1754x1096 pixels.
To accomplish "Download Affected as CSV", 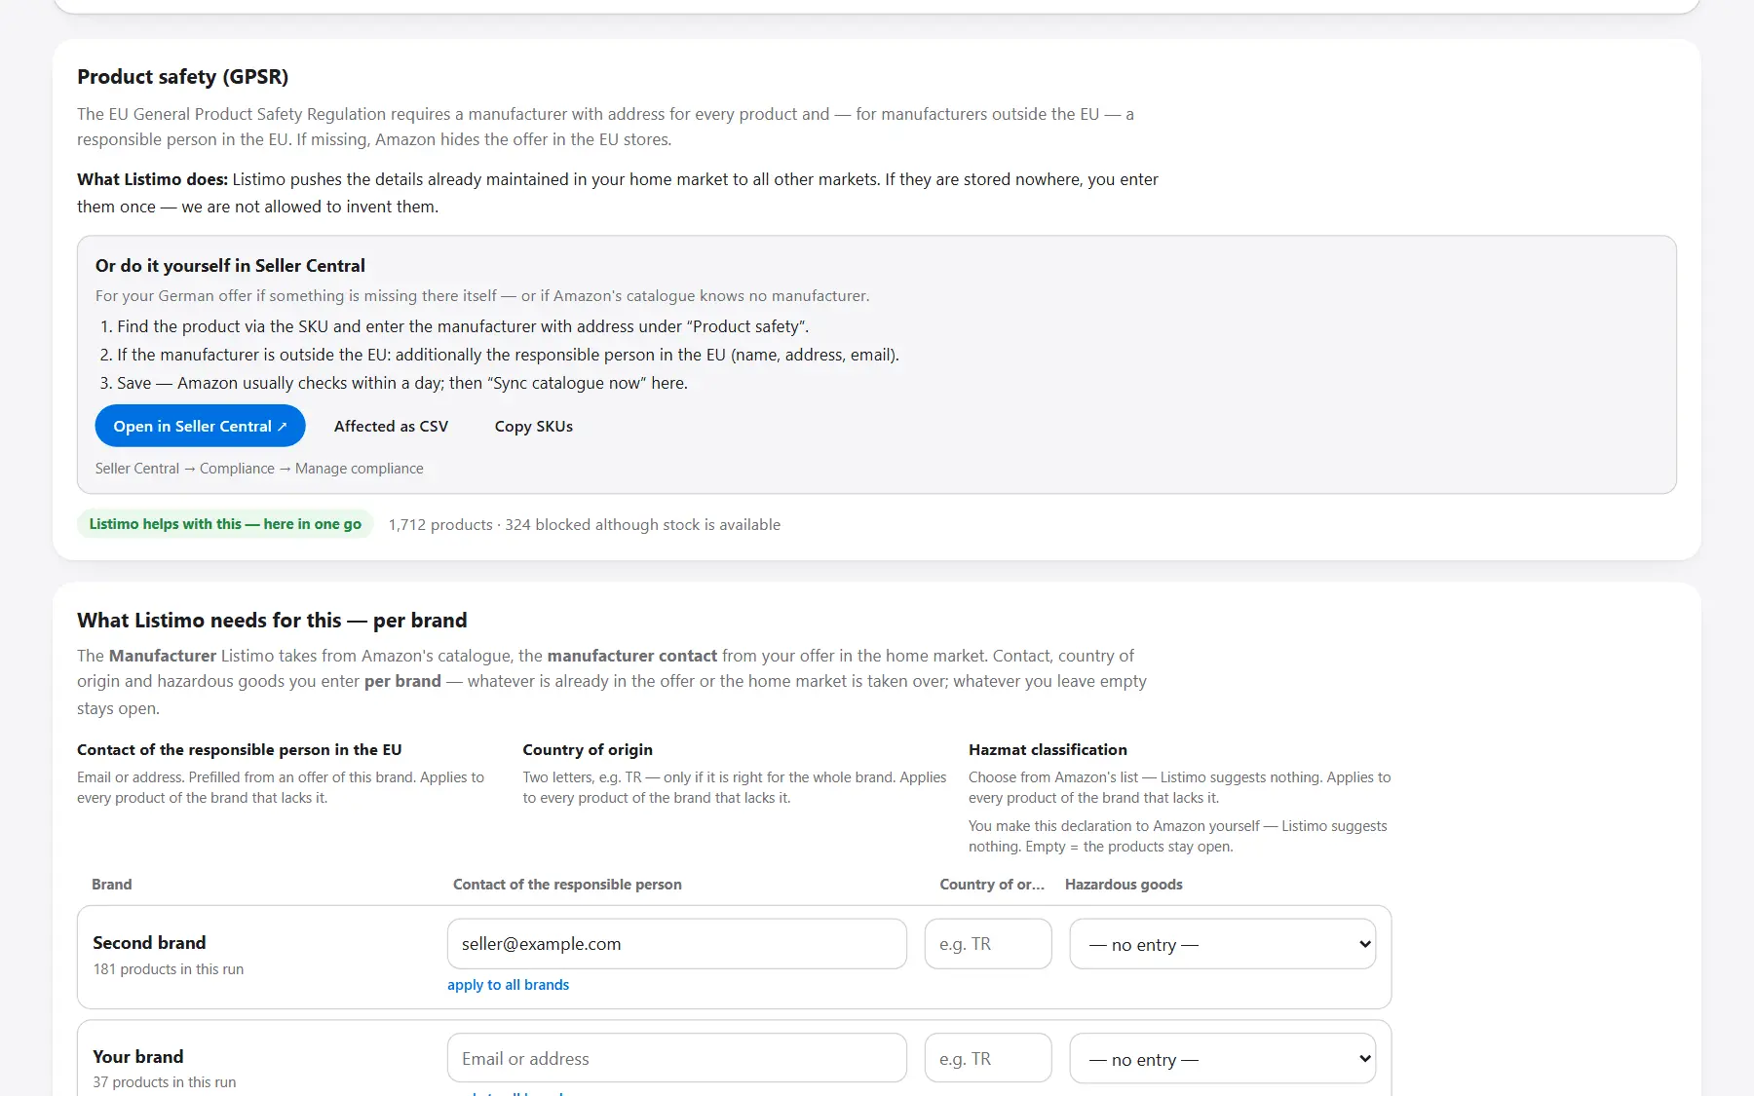I will coord(391,426).
